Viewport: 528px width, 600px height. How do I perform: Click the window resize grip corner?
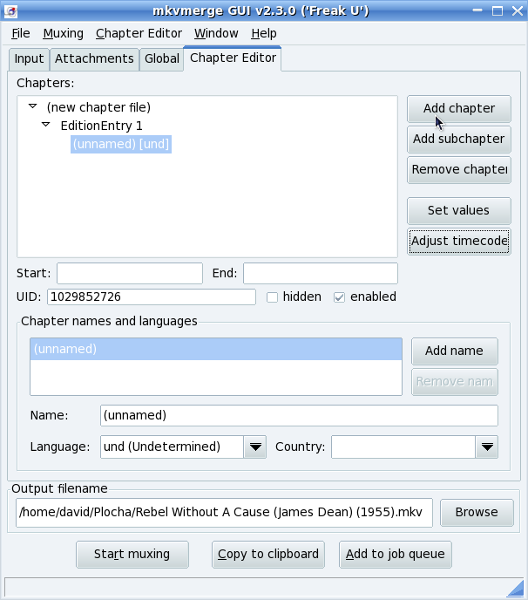516,589
